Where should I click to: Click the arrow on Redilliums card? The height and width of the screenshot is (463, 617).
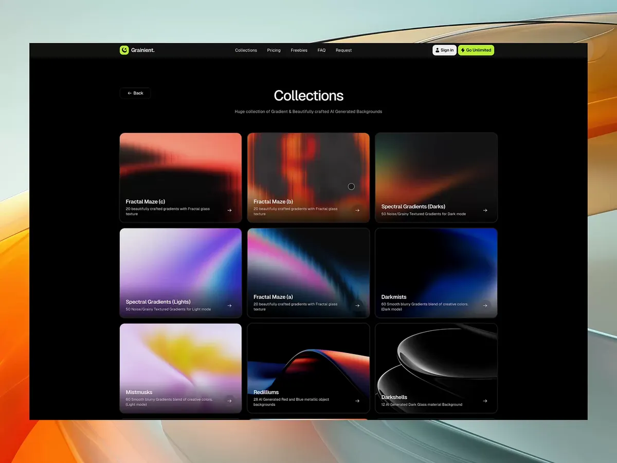click(x=357, y=400)
